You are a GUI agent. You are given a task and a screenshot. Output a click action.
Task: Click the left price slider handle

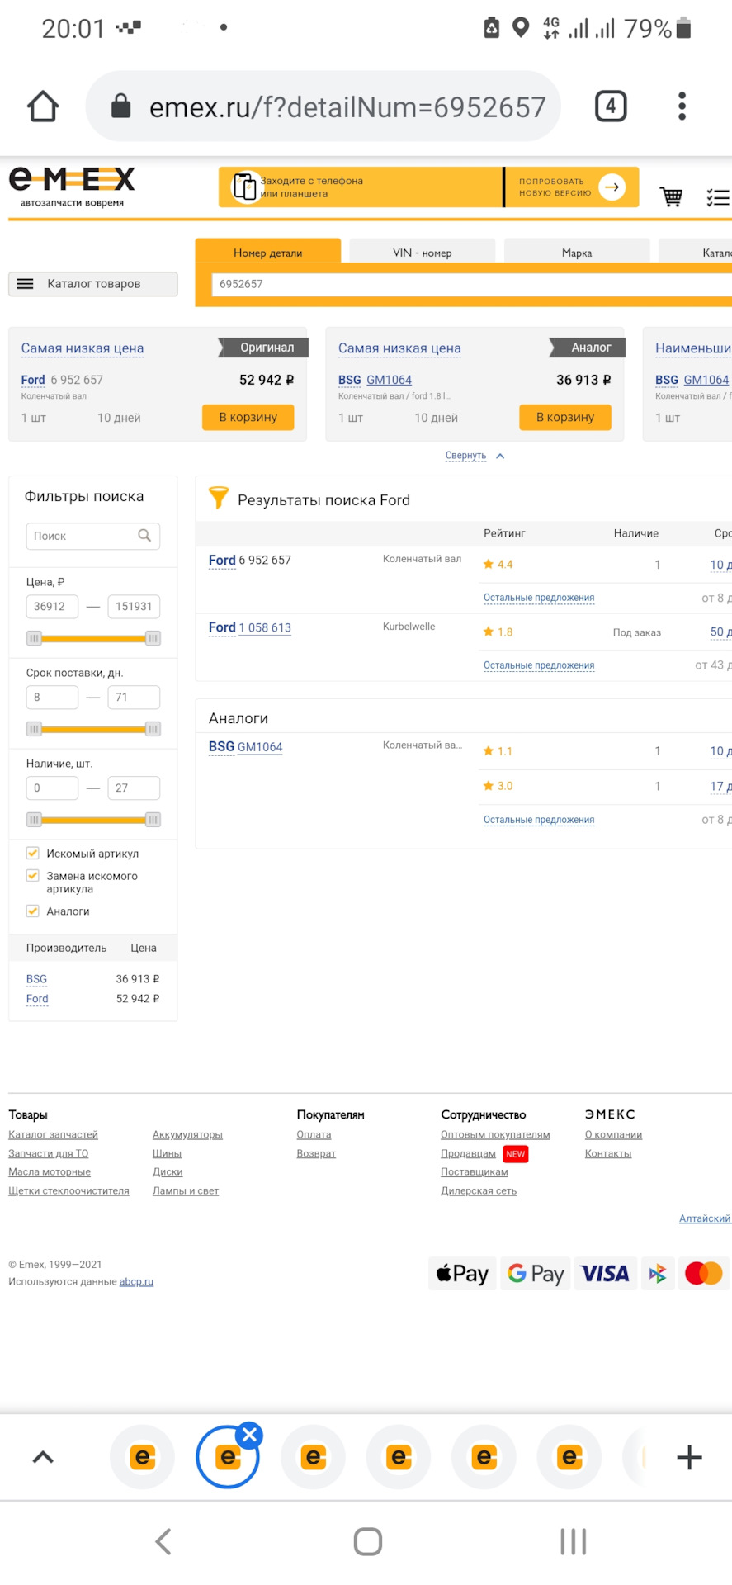click(x=34, y=638)
